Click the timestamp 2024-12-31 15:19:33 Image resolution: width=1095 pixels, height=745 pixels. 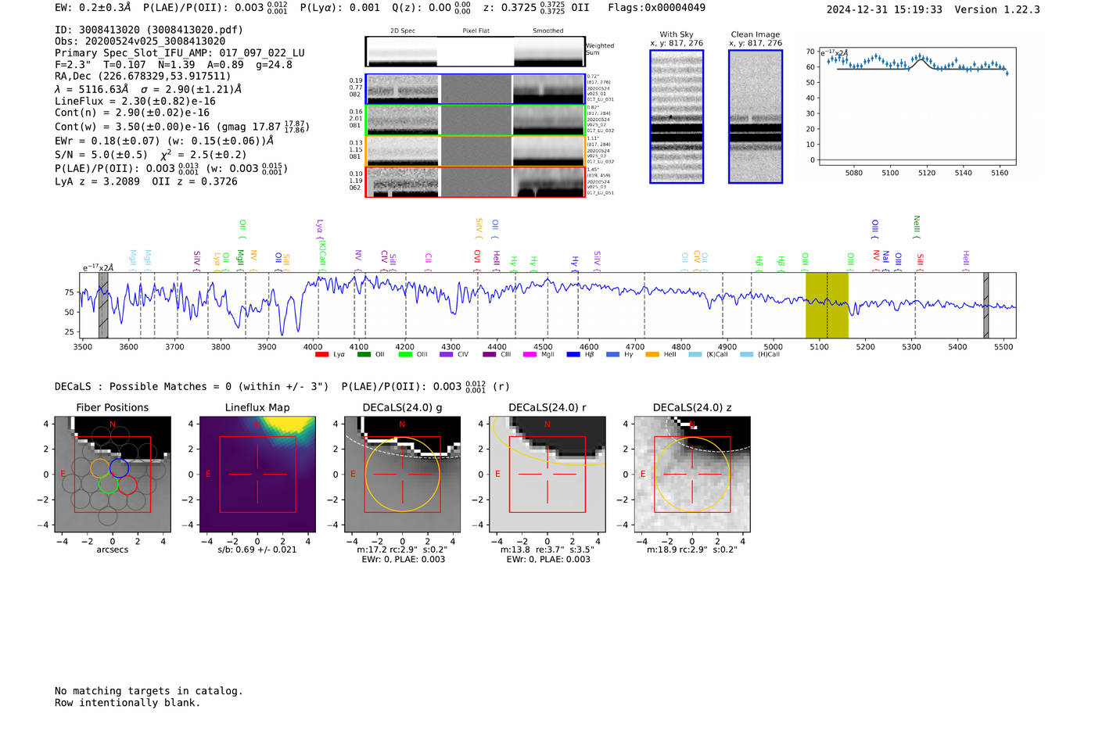(x=884, y=10)
